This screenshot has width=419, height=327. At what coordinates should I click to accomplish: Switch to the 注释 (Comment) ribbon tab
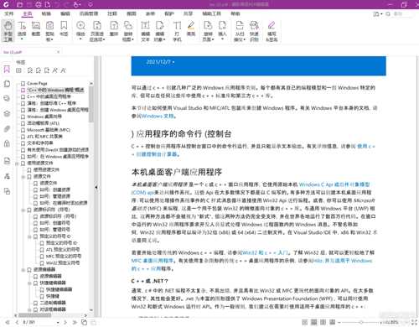(x=112, y=13)
